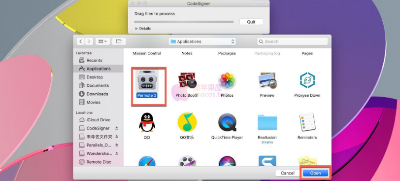
Task: Open Recents in the sidebar
Action: tap(98, 60)
